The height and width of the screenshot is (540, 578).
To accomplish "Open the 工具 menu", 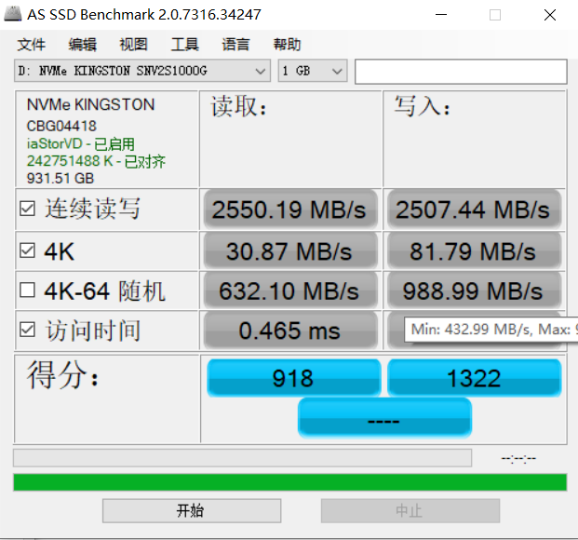I will point(184,45).
